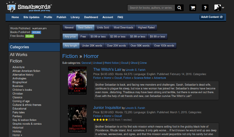
Task: Sort by Most Downloads
Action: (123, 28)
